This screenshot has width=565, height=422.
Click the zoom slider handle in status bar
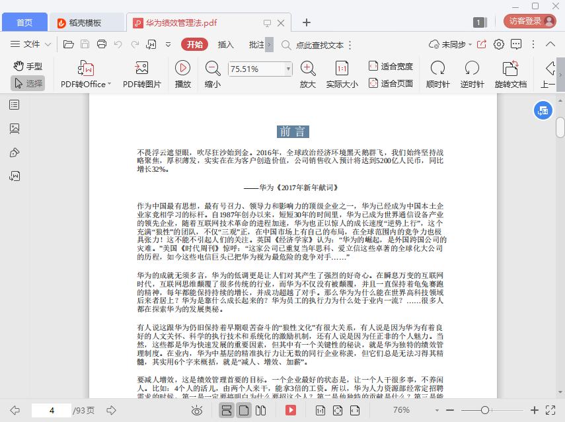(485, 410)
